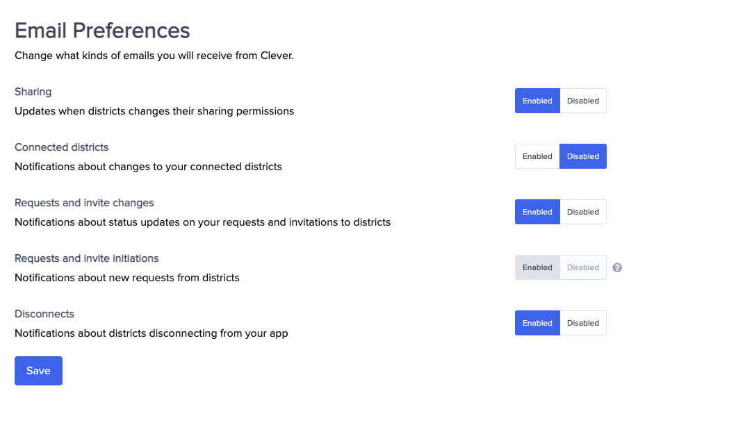This screenshot has height=434, width=736.
Task: Save your email preferences
Action: [38, 370]
